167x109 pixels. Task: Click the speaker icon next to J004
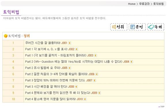click(x=131, y=62)
